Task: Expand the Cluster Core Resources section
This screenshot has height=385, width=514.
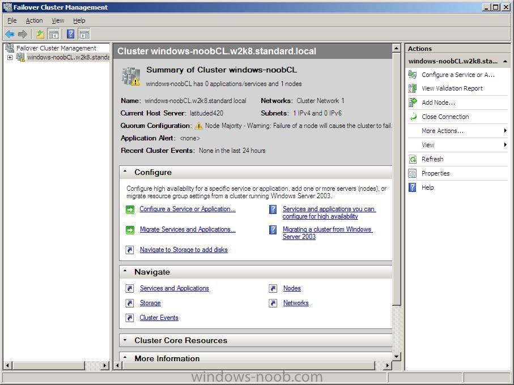Action: coord(125,340)
